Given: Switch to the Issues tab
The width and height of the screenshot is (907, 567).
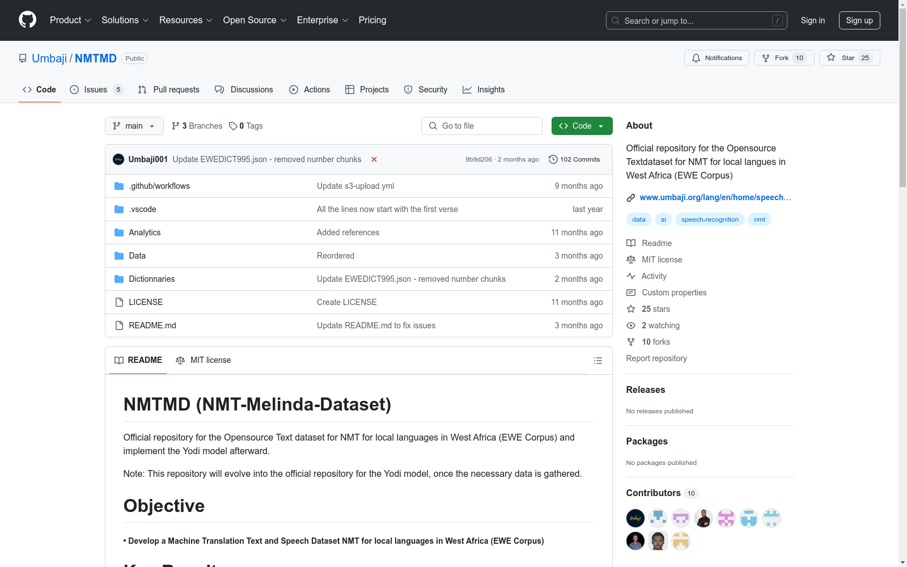Looking at the screenshot, I should pyautogui.click(x=96, y=90).
